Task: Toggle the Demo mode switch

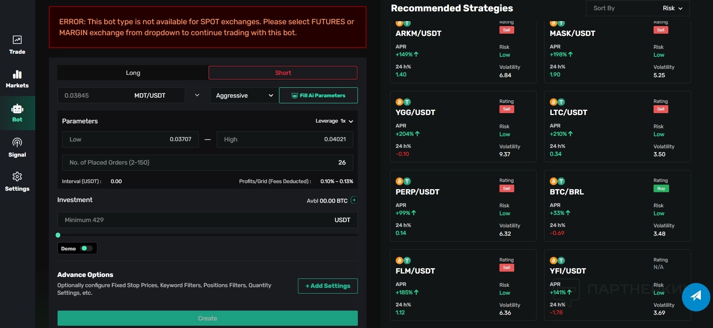Action: [86, 248]
